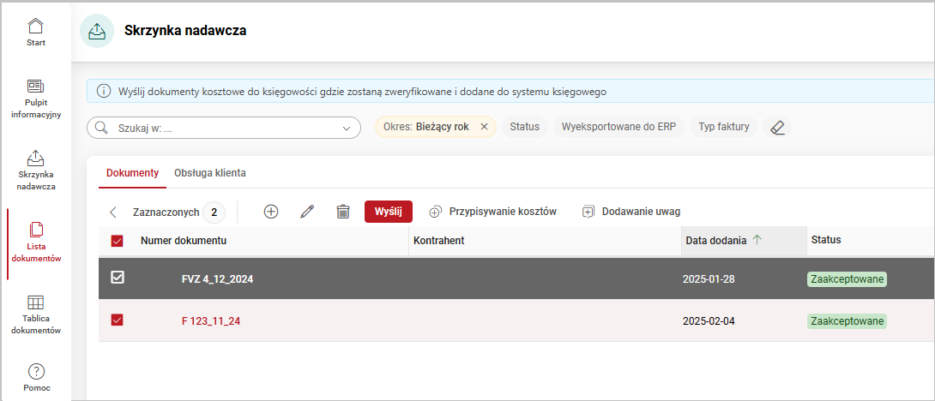Click the Numer dokumentu column header

coord(184,241)
